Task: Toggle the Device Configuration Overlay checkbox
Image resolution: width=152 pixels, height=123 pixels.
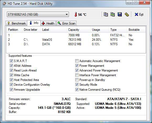Action: pos(11,84)
